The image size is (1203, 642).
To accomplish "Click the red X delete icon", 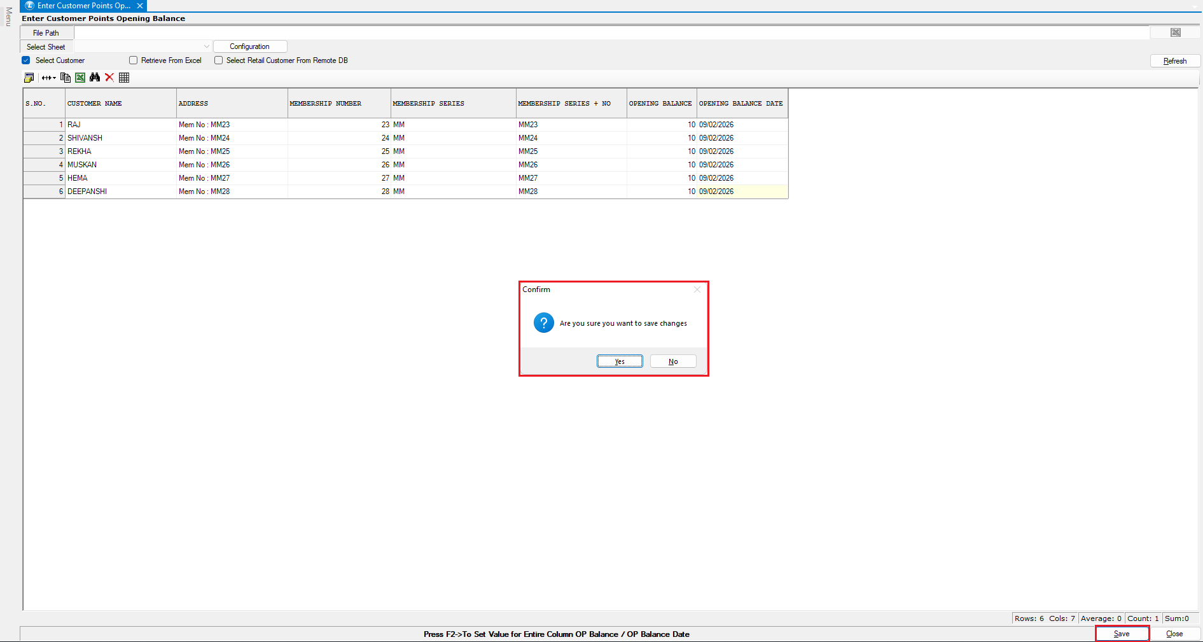I will [x=109, y=78].
